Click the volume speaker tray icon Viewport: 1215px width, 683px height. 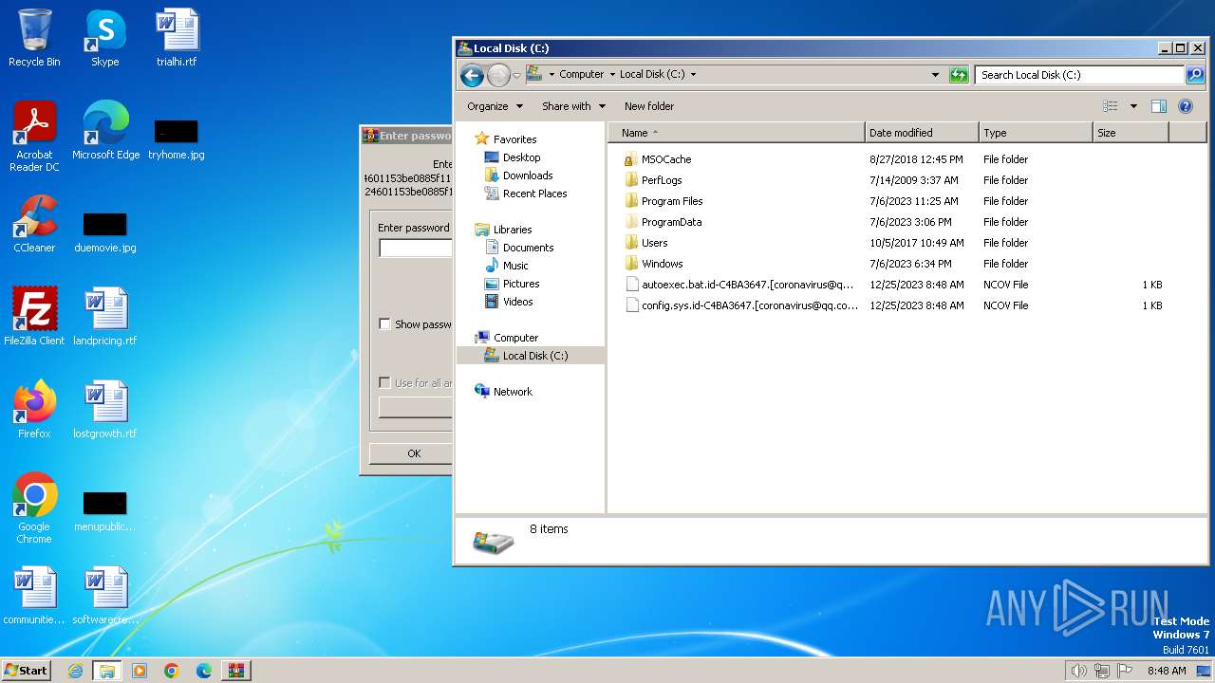coord(1079,671)
